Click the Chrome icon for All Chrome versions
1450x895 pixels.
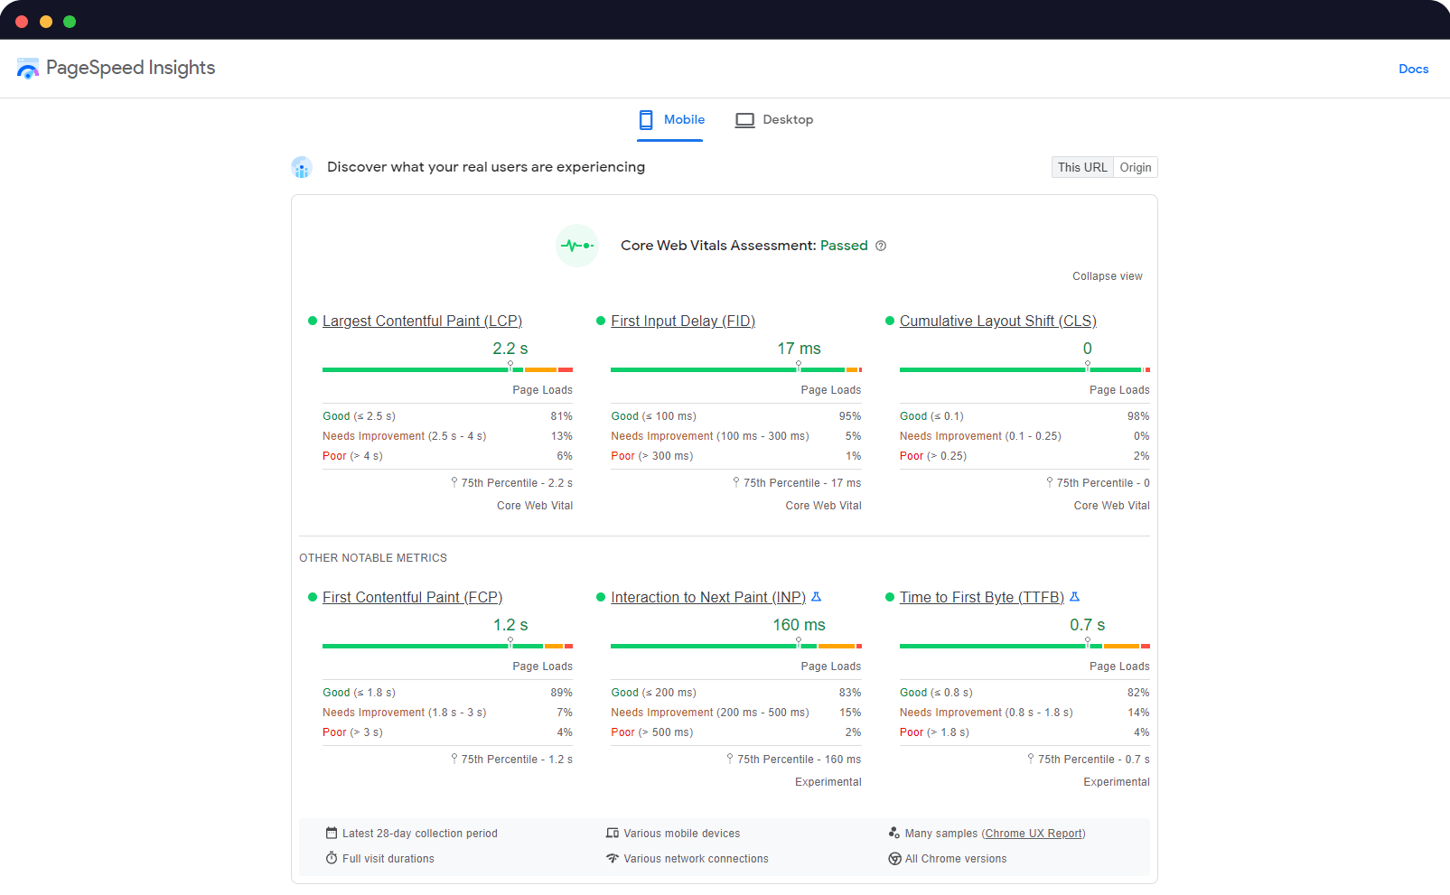coord(894,859)
